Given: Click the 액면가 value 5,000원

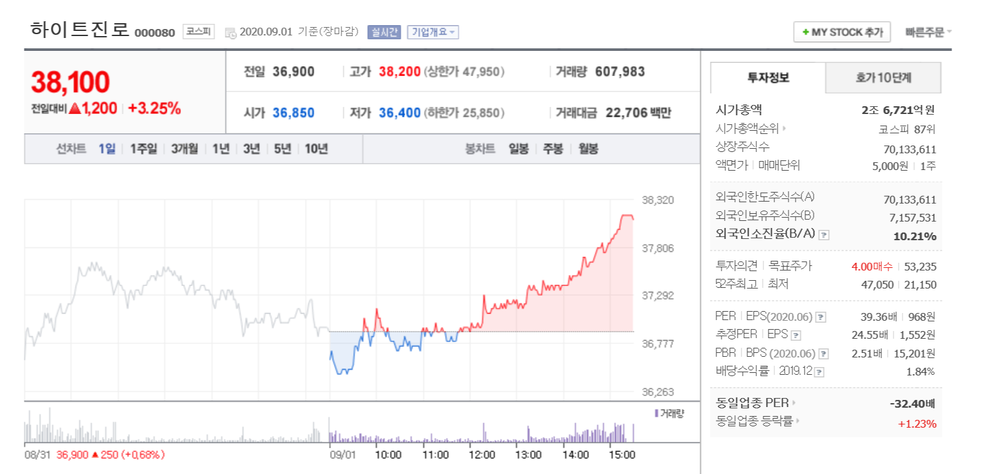Looking at the screenshot, I should click(890, 166).
